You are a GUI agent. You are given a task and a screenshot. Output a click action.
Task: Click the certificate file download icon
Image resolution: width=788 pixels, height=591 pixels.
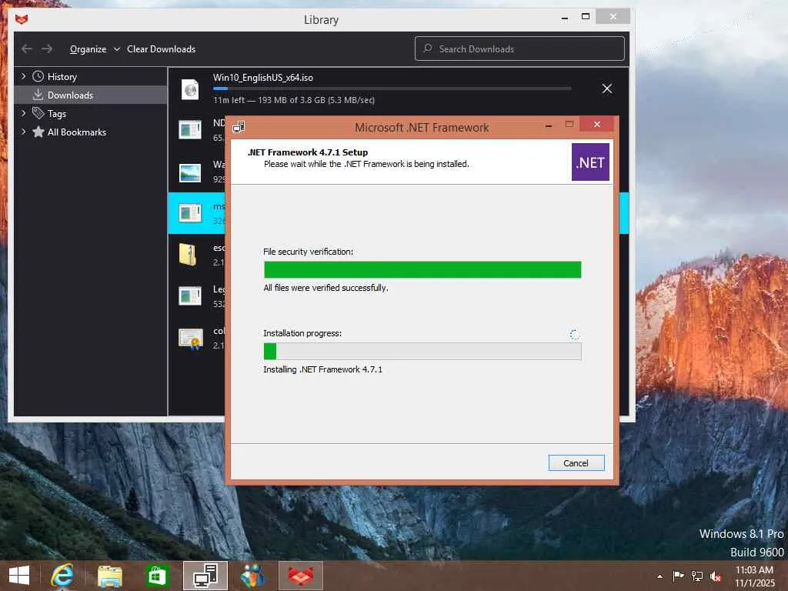(x=191, y=339)
